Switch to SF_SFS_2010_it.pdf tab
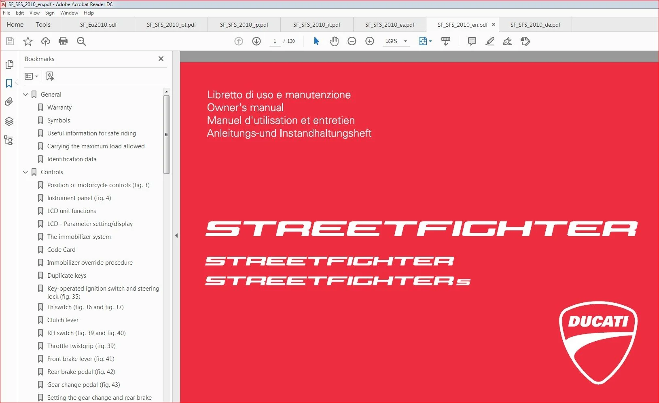 click(x=317, y=25)
